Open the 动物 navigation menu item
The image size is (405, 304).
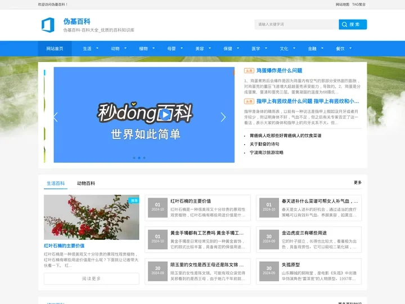tap(115, 48)
